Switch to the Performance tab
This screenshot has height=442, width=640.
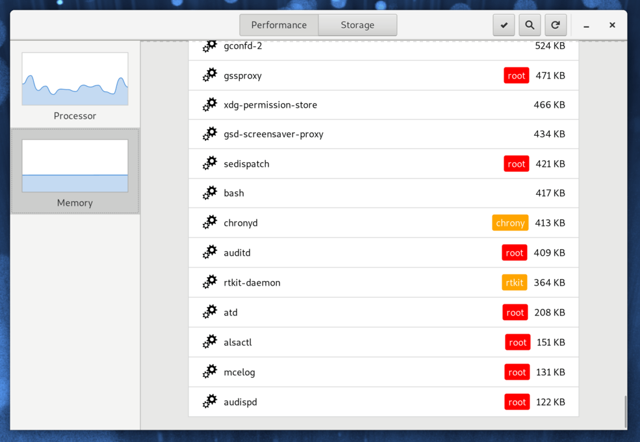[x=279, y=25]
